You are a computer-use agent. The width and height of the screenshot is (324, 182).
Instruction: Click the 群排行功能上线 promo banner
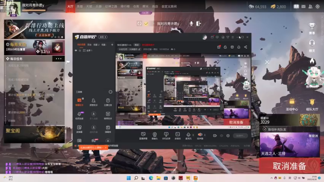pos(34,29)
